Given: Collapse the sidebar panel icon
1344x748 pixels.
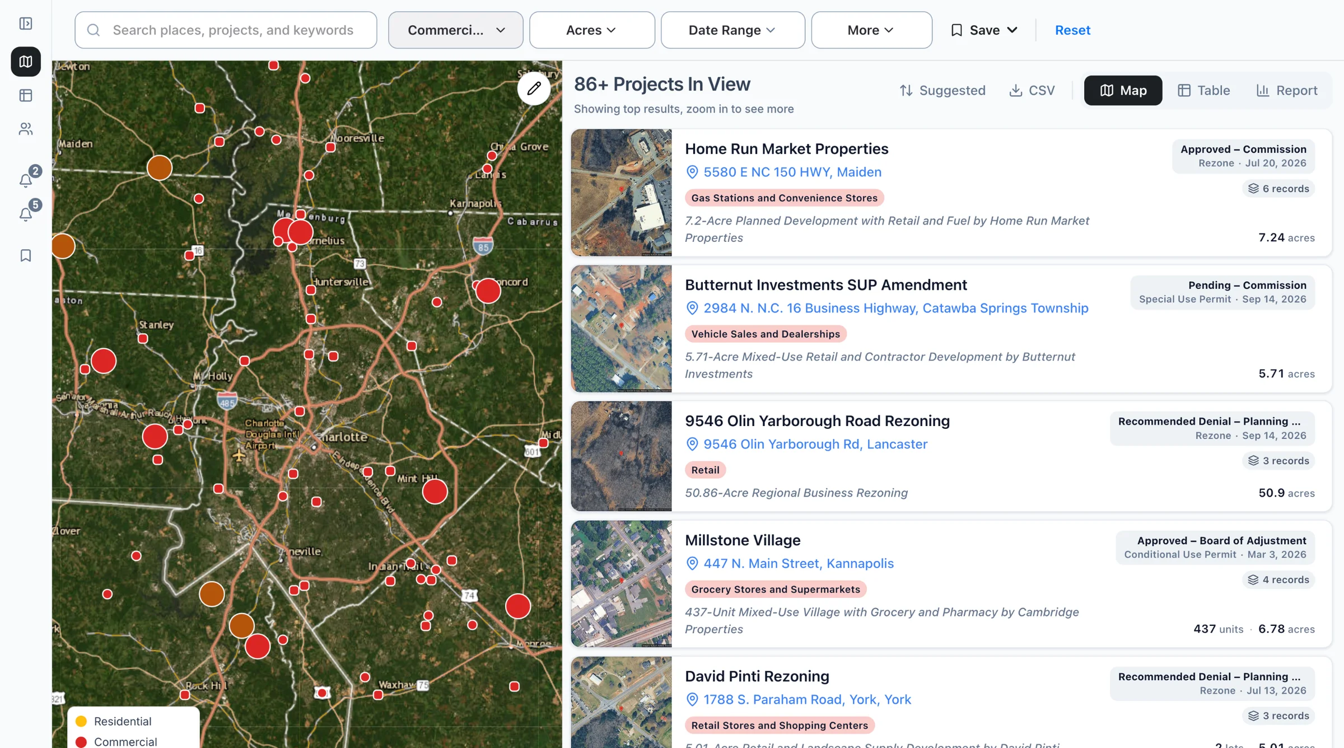Looking at the screenshot, I should (26, 24).
